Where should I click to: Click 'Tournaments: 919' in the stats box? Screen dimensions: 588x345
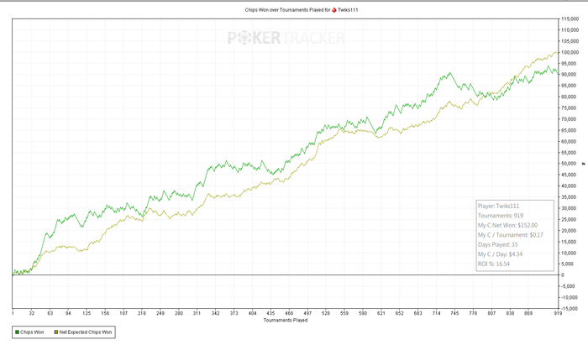point(501,216)
